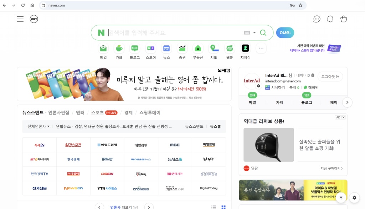This screenshot has width=365, height=209.
Task: Open saved passwords key icon
Action: click(292, 5)
